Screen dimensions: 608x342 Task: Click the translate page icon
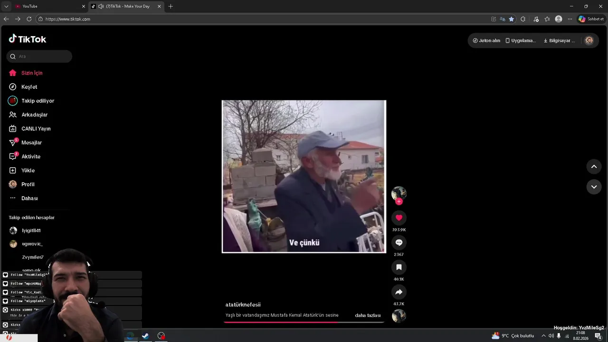pos(503,19)
